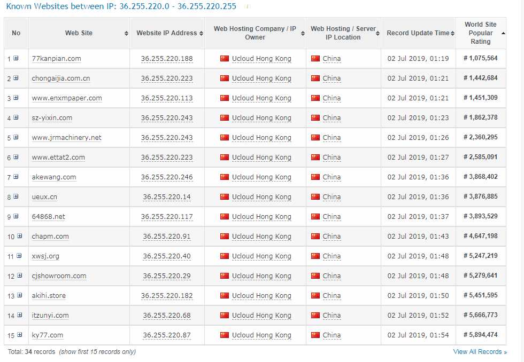
Task: Sort by Web Hosting Company column arrows
Action: pyautogui.click(x=303, y=33)
